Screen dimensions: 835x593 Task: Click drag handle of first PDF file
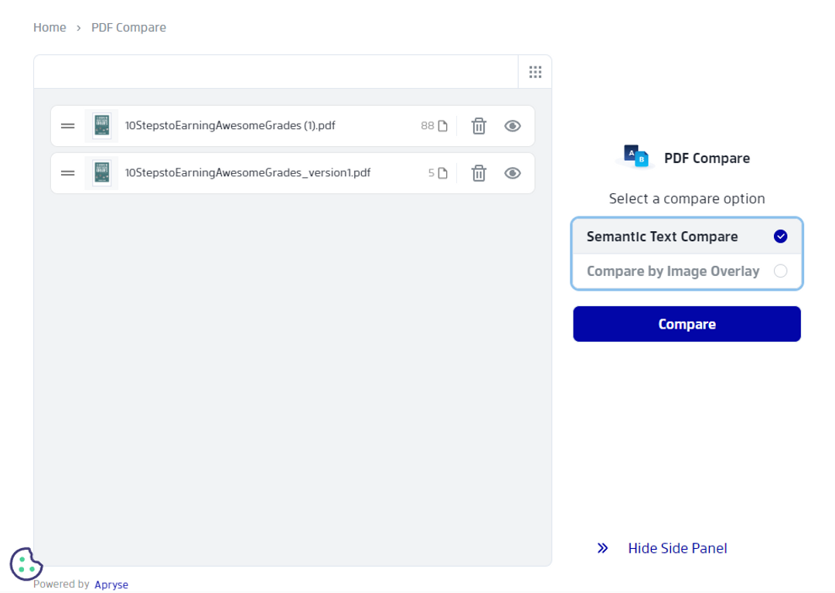coord(67,125)
